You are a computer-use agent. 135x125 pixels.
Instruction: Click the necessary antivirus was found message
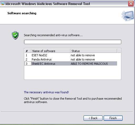click(46, 92)
